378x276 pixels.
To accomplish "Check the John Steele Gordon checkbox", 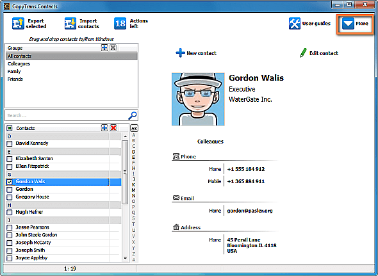I will coord(10,235).
